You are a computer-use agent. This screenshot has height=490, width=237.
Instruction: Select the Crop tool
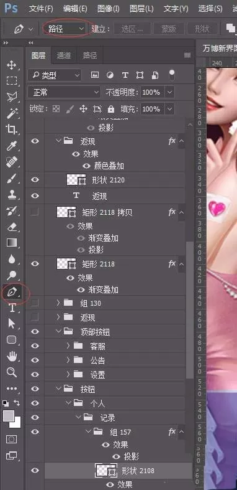click(x=12, y=130)
